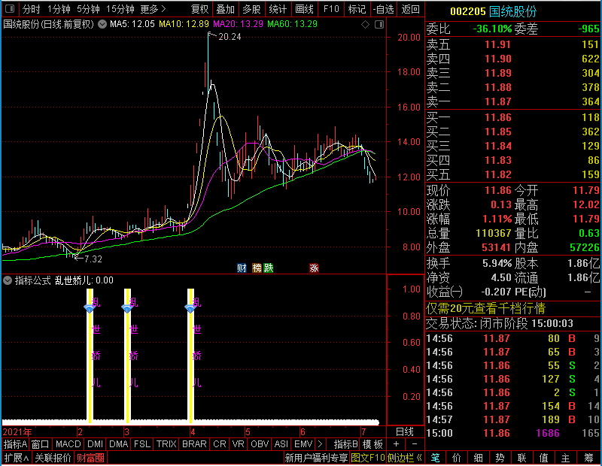The image size is (602, 466).
Task: Select the EMV indicator tab
Action: click(x=303, y=444)
